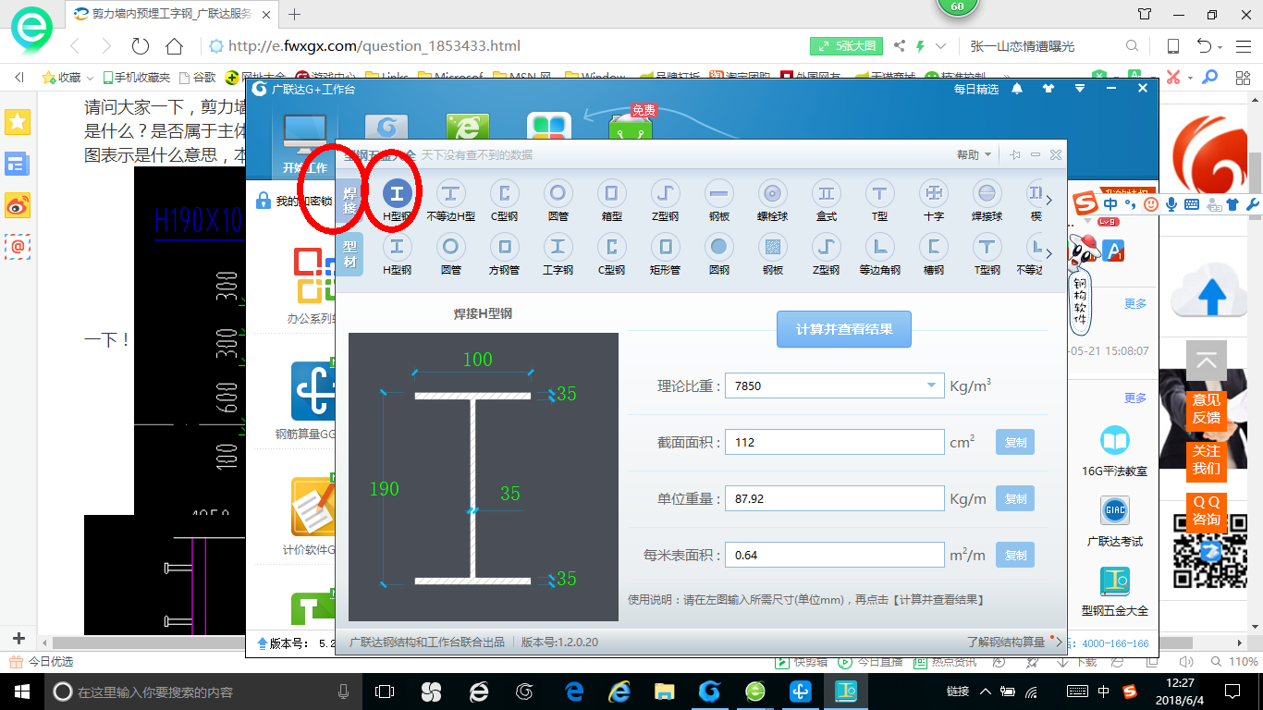This screenshot has height=710, width=1263.
Task: Expand 了解钢结构算量 link arrow
Action: click(x=1059, y=642)
